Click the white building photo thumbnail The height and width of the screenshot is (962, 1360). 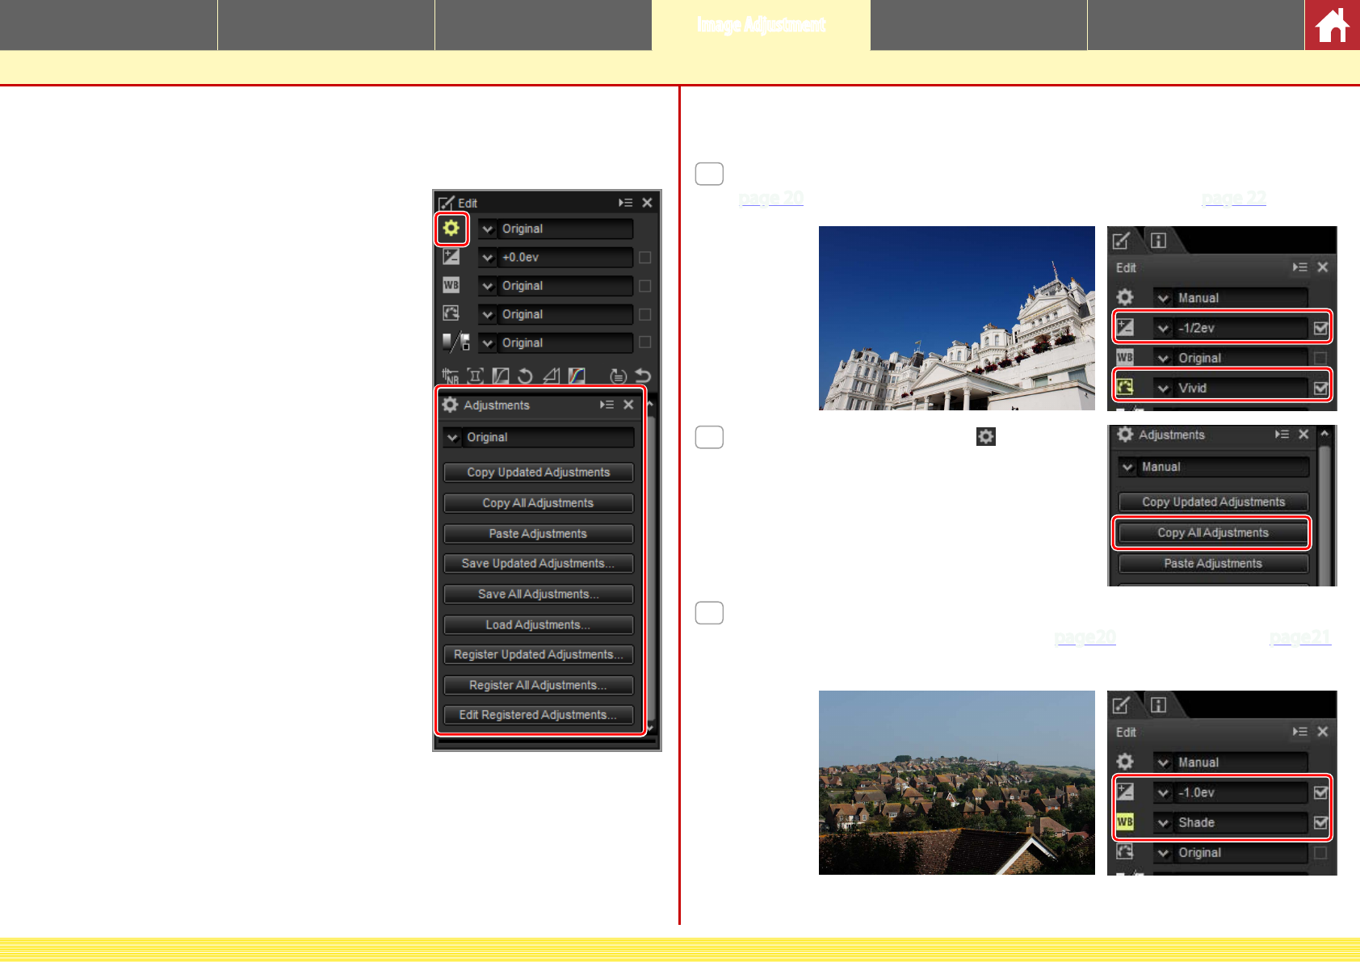[x=957, y=318]
